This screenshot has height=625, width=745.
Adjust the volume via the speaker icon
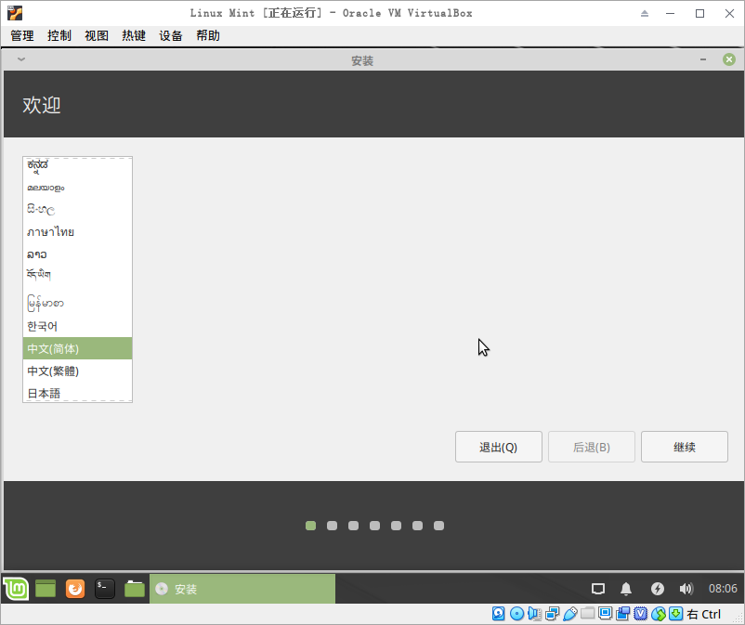pyautogui.click(x=686, y=588)
